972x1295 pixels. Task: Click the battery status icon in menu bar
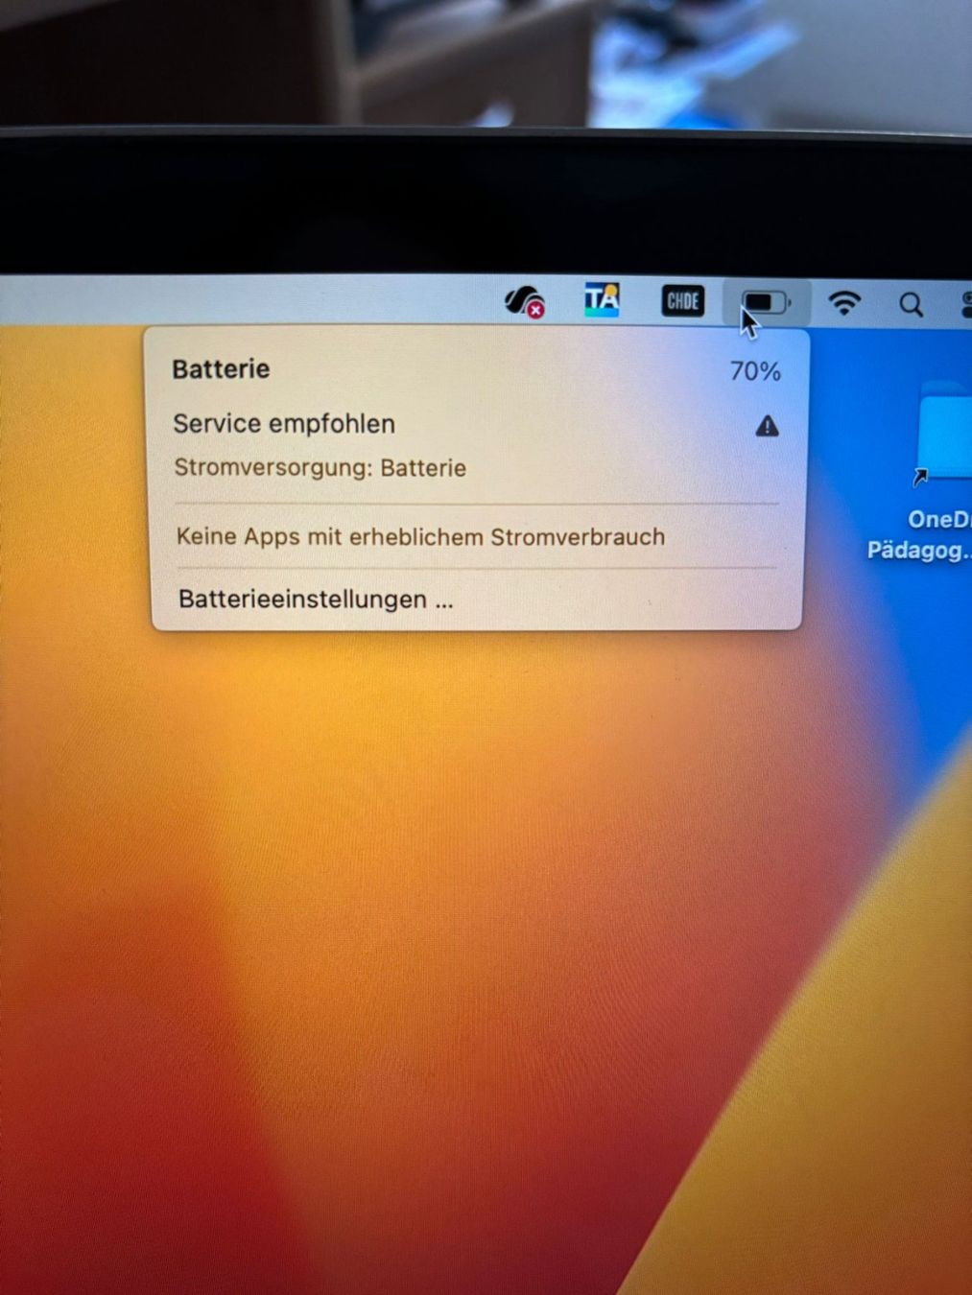pos(765,303)
